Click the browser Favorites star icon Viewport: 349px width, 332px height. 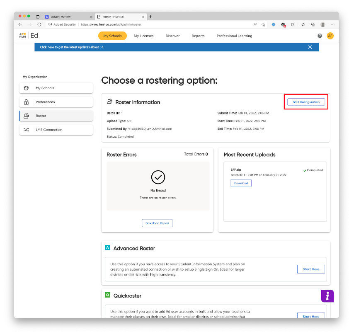[x=263, y=24]
